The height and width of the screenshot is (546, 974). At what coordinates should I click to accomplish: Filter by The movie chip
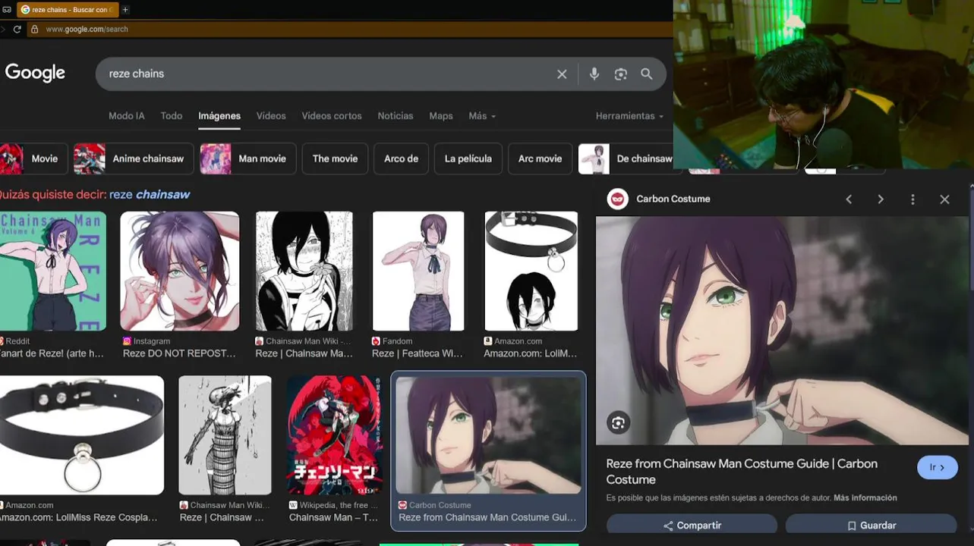[x=335, y=159]
